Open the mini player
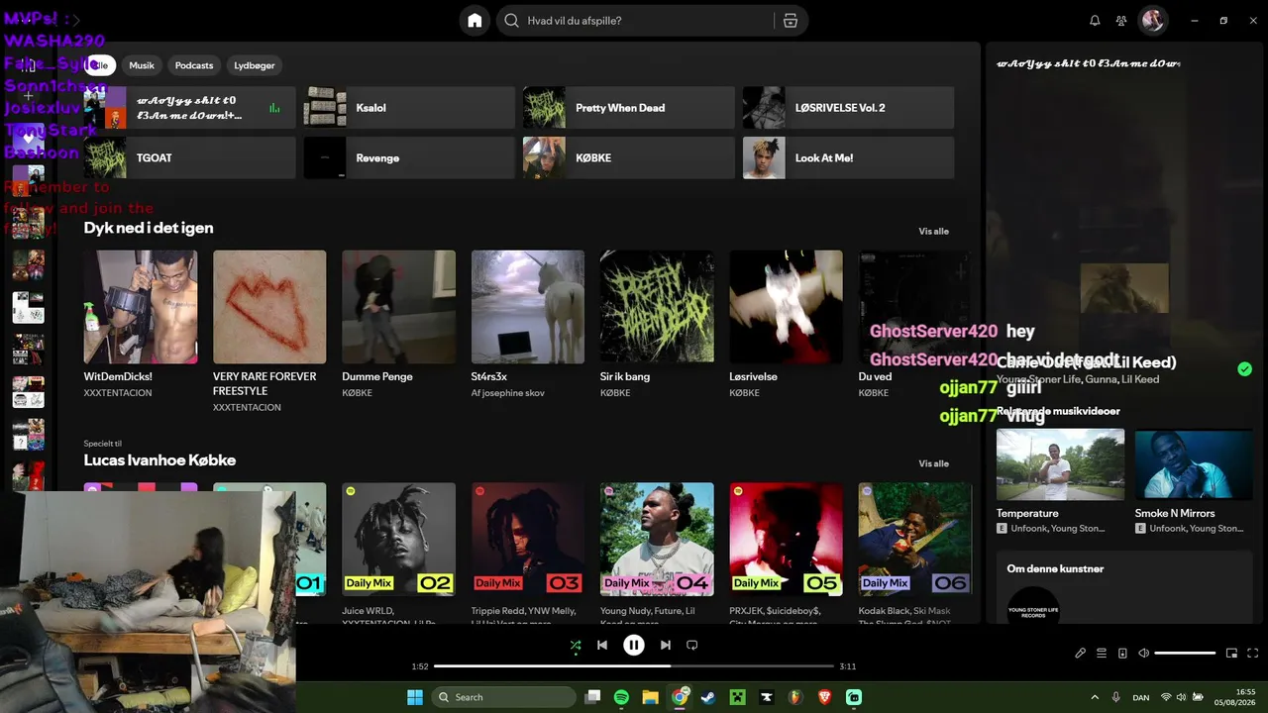 pyautogui.click(x=1232, y=654)
